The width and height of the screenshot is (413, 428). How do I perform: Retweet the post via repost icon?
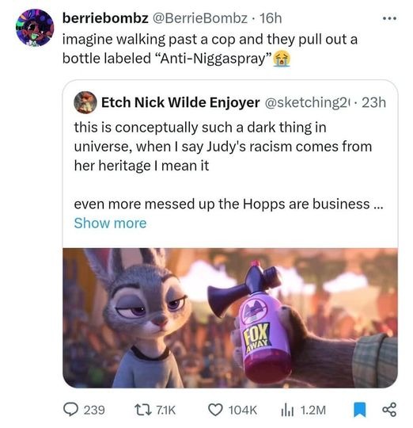pos(143,410)
